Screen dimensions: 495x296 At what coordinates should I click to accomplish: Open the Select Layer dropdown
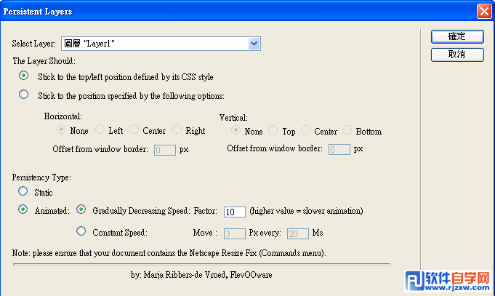click(161, 44)
